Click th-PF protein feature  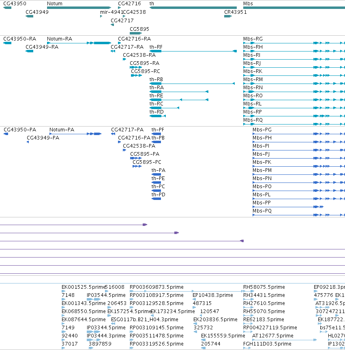pyautogui.click(x=156, y=134)
